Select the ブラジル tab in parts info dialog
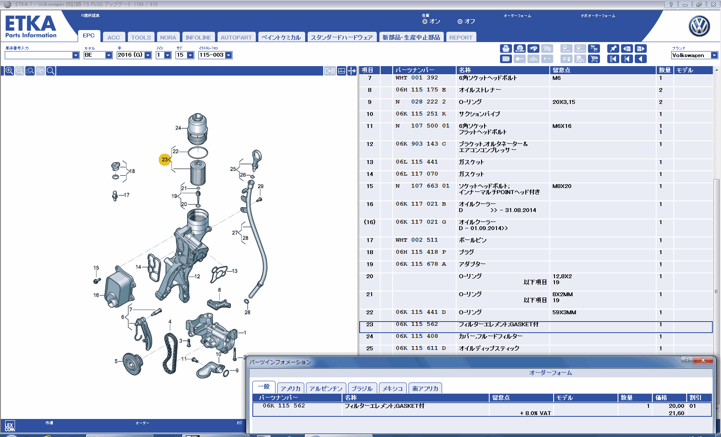The width and height of the screenshot is (721, 437). pyautogui.click(x=362, y=388)
